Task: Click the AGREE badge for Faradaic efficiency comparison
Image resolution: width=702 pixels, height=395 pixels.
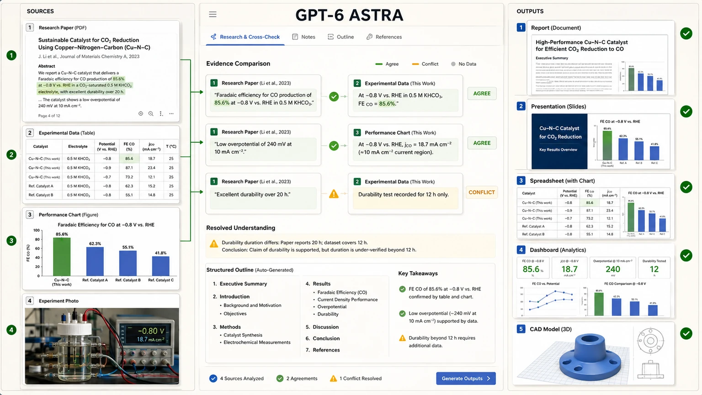Action: click(482, 93)
